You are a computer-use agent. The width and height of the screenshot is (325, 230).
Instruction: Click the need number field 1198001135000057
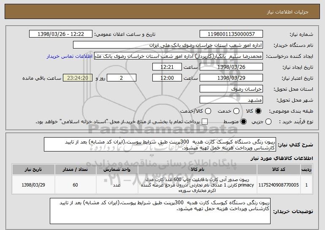pos(231,34)
